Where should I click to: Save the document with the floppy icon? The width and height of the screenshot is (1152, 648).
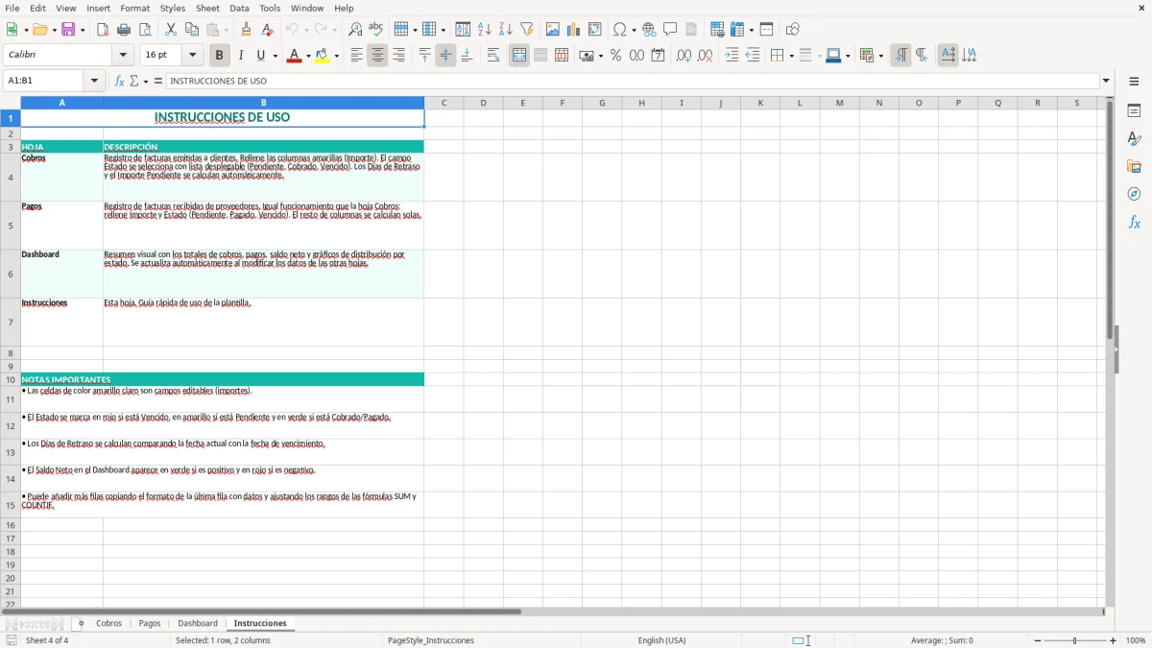68,30
